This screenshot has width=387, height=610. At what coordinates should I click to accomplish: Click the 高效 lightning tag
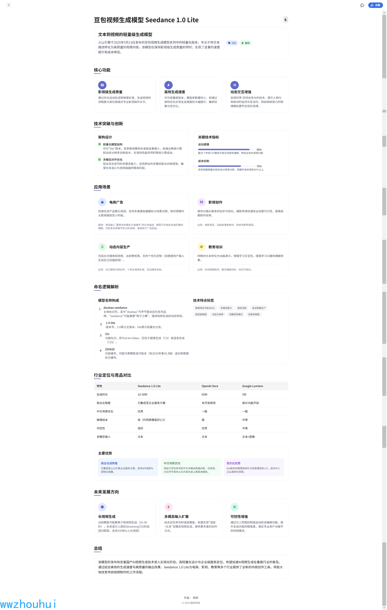(246, 43)
